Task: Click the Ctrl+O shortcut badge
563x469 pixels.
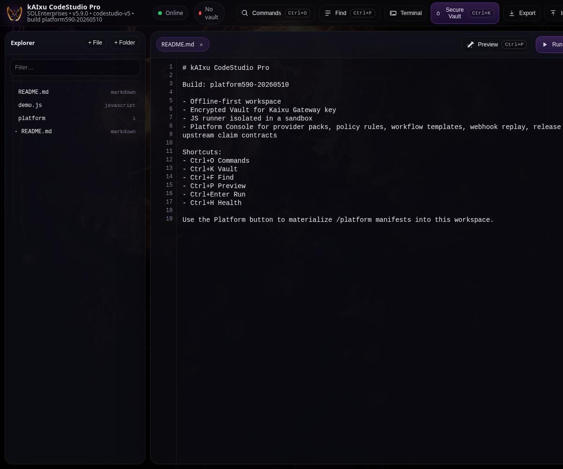Action: (x=297, y=13)
